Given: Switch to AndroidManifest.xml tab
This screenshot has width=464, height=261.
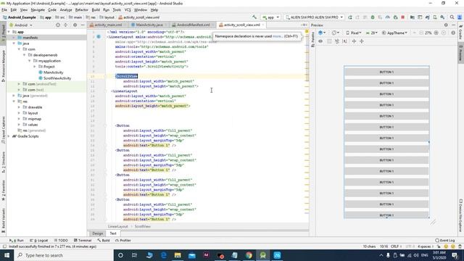Looking at the screenshot, I should pos(194,25).
